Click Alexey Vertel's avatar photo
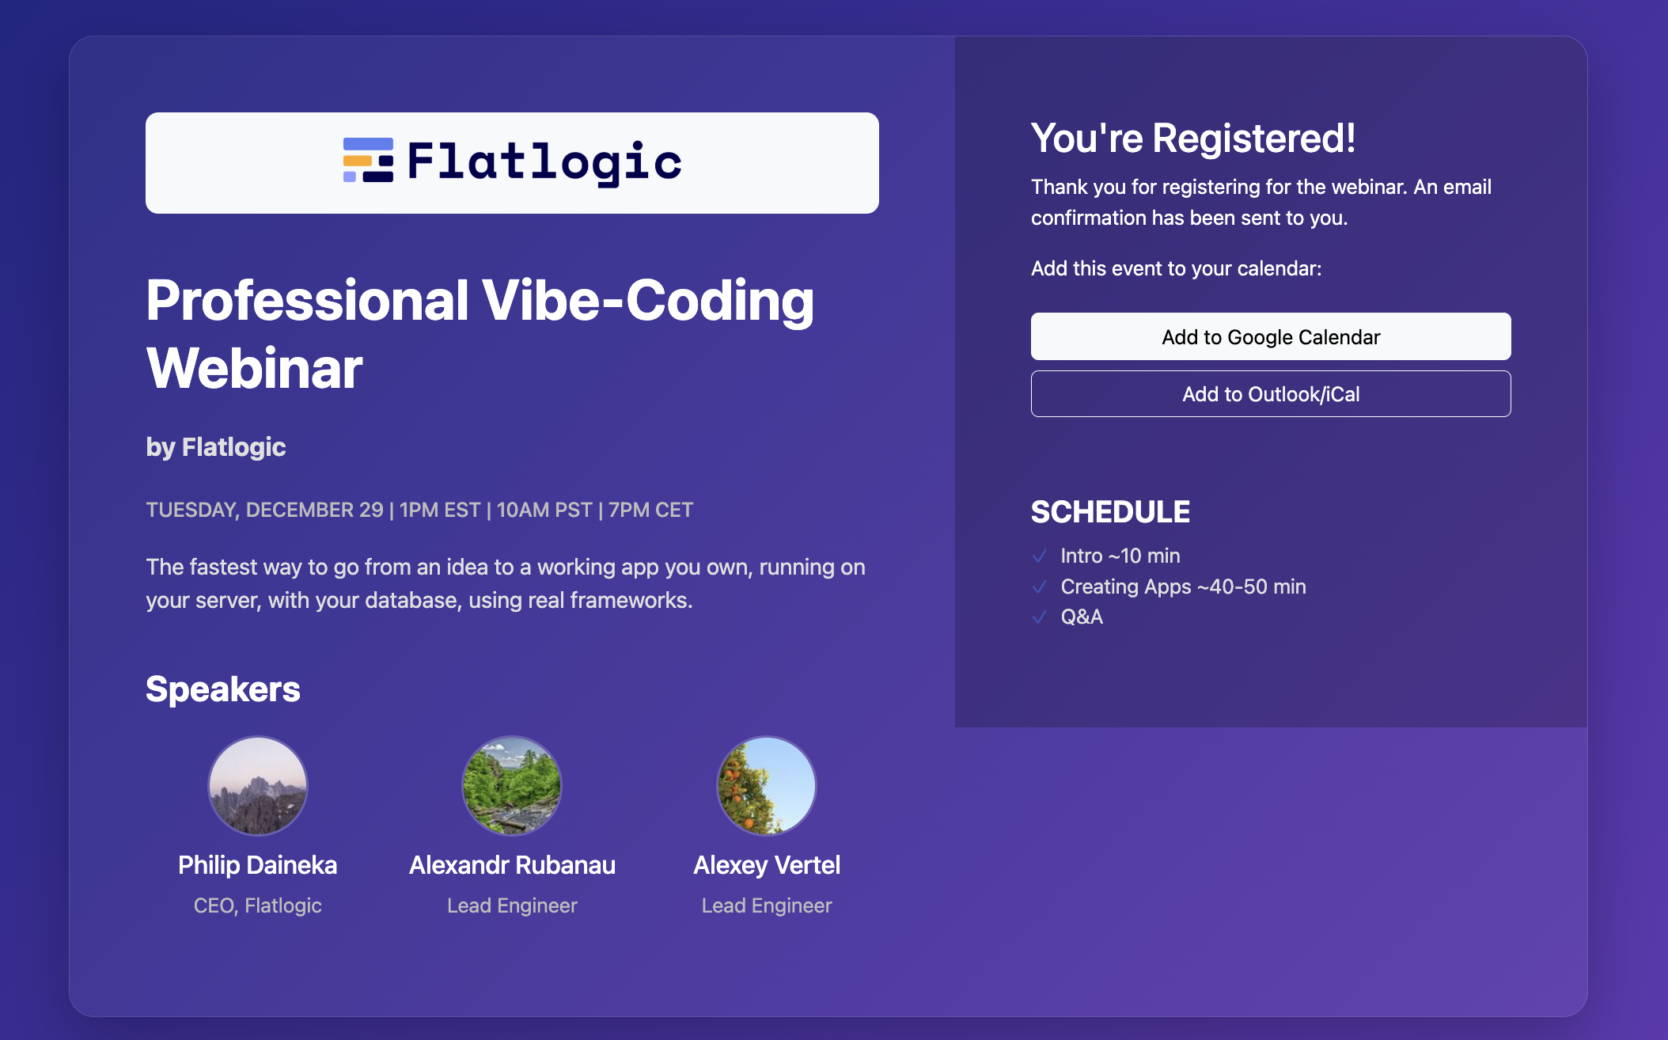The width and height of the screenshot is (1668, 1040). [x=766, y=786]
